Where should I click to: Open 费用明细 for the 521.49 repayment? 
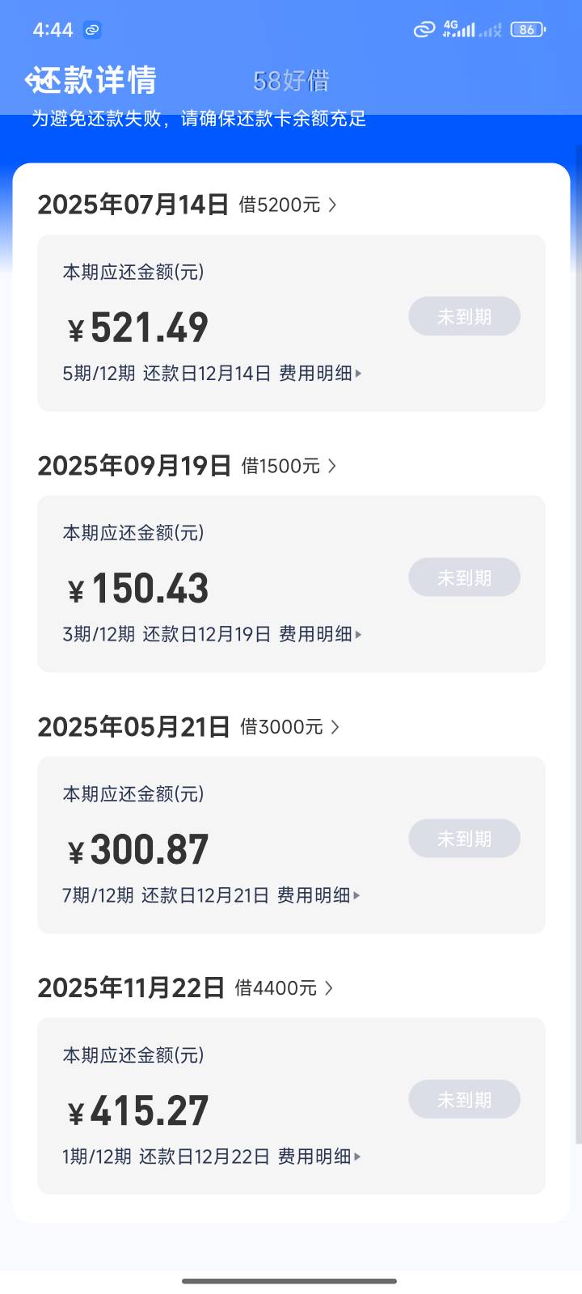click(320, 374)
